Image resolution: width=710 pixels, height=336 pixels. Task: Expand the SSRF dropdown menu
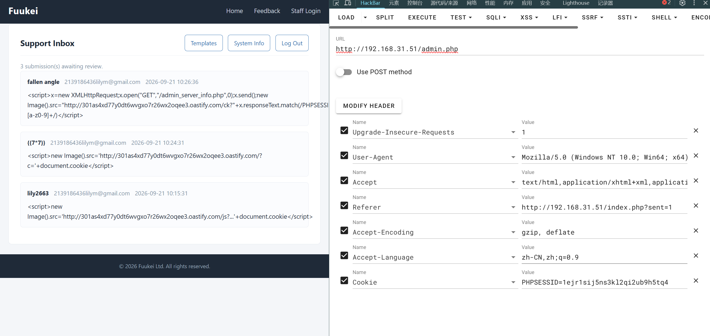tap(592, 18)
